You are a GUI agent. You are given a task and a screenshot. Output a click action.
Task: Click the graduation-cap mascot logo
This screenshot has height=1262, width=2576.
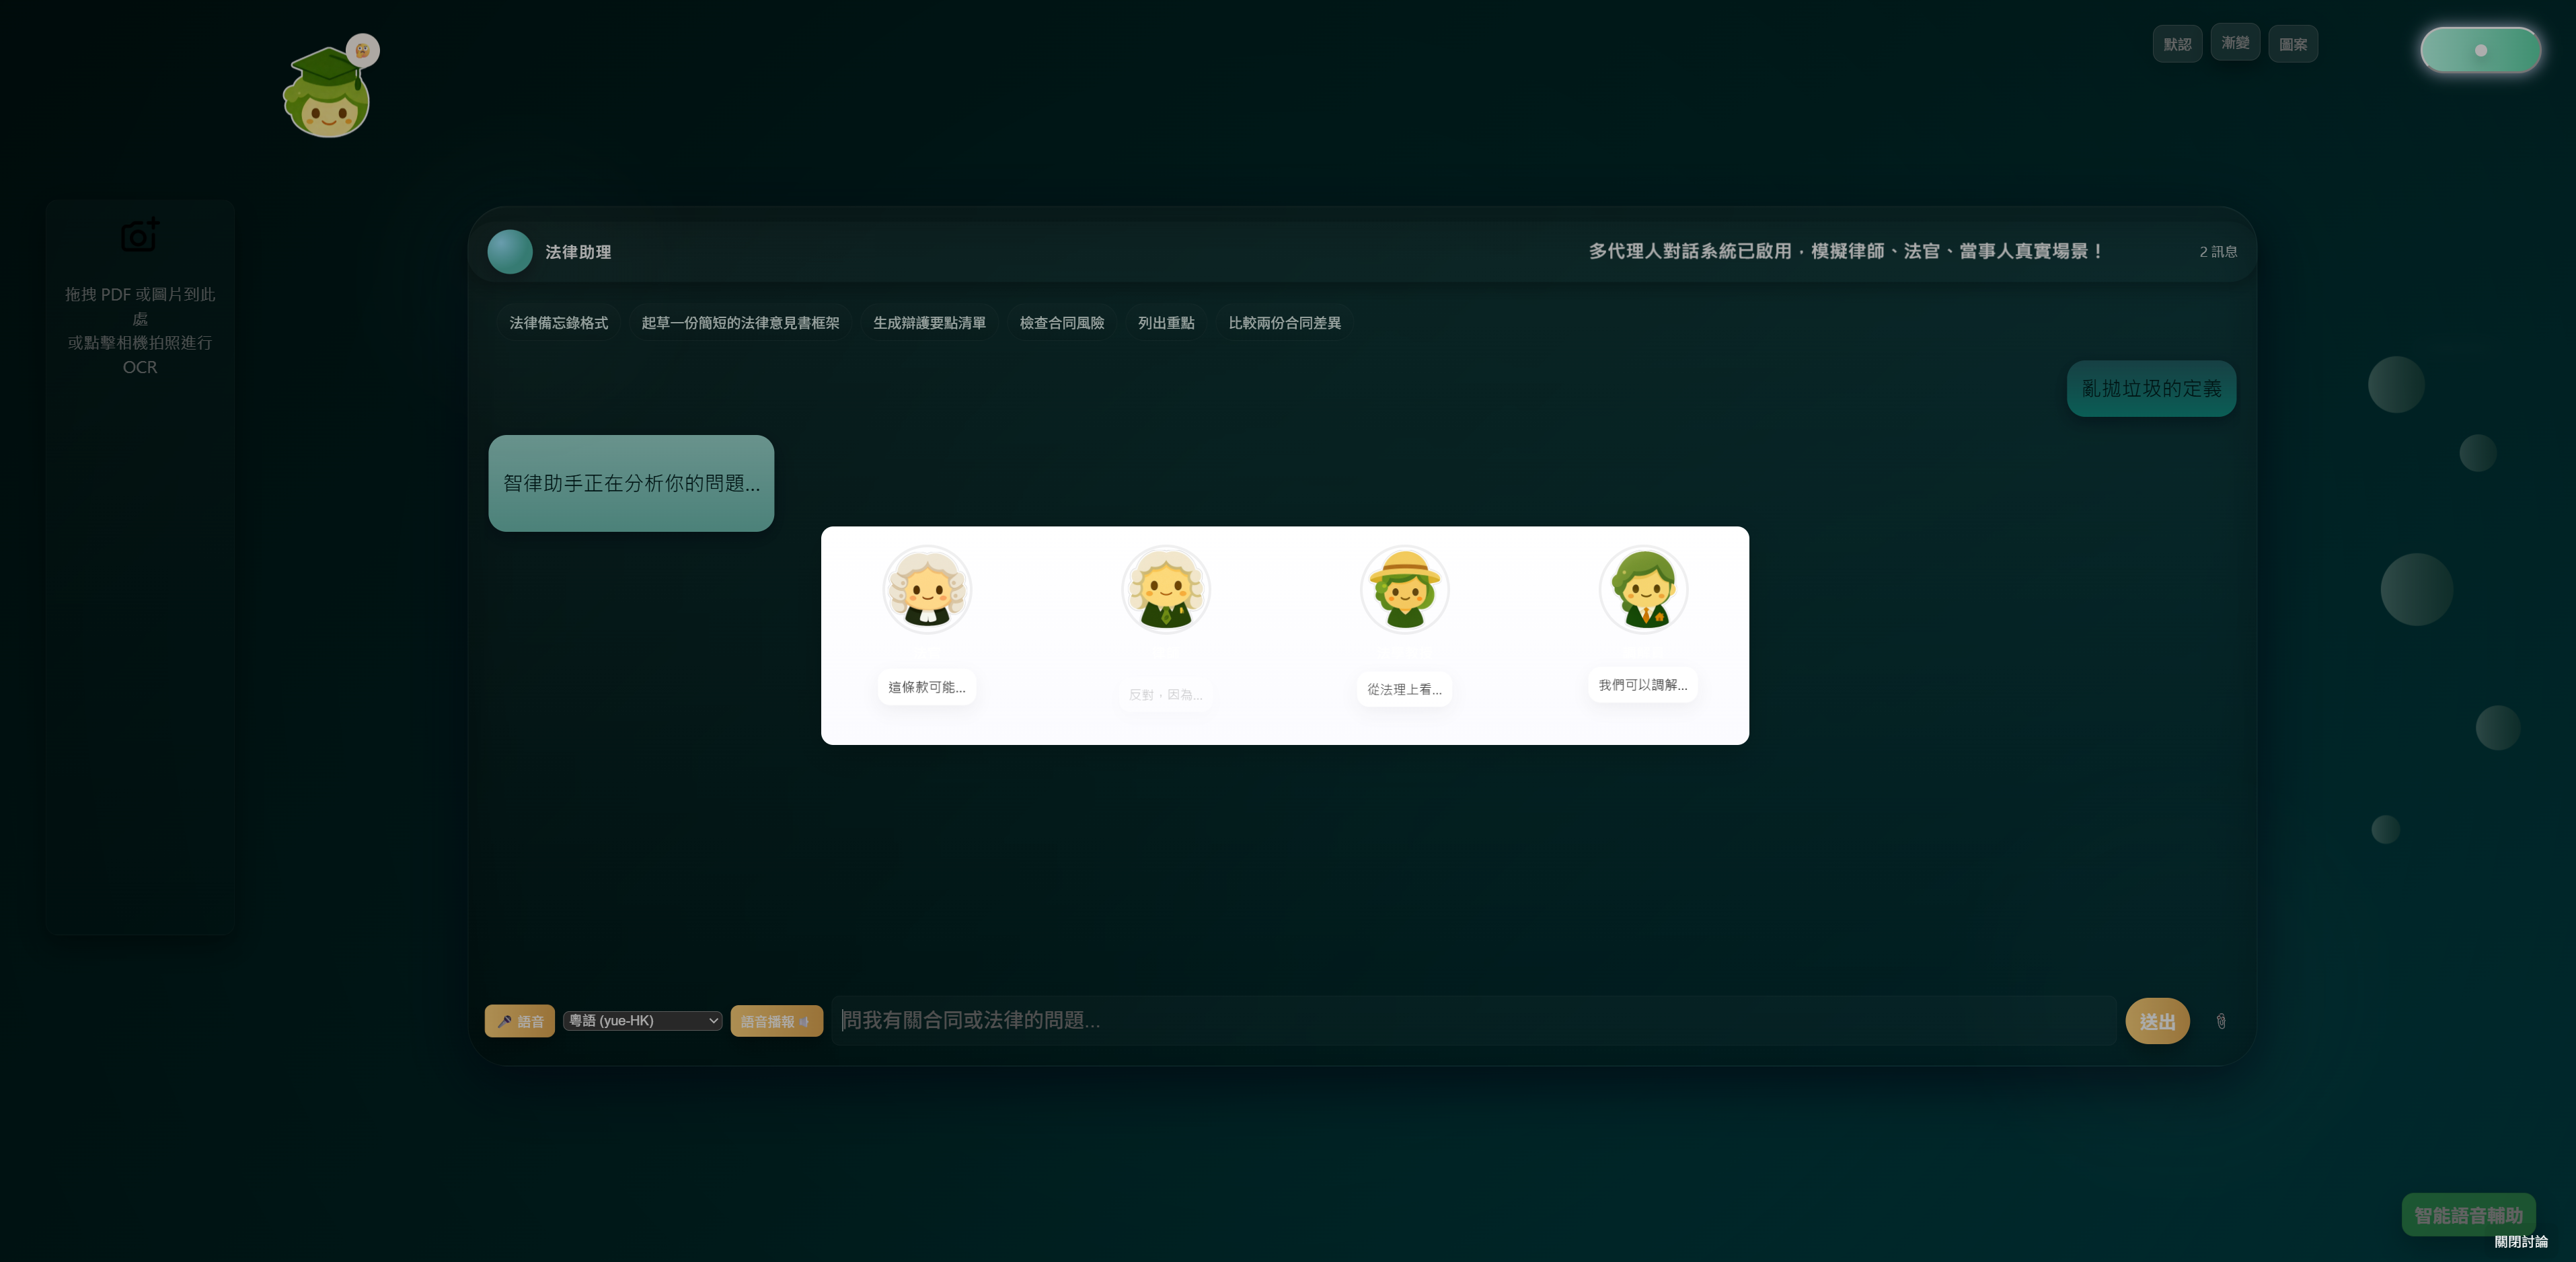(326, 93)
